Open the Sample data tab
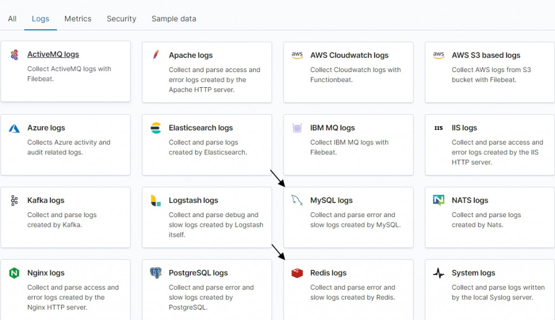This screenshot has height=320, width=555. 174,18
